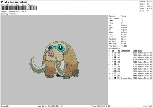This screenshot has width=153, height=108.
Task: Click the Stops value 12
Action: [122, 21]
